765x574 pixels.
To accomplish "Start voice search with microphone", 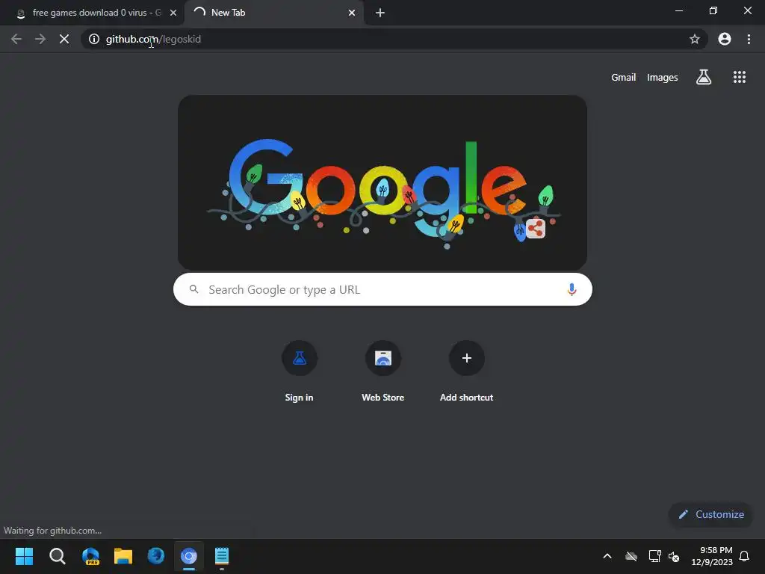I will [572, 289].
